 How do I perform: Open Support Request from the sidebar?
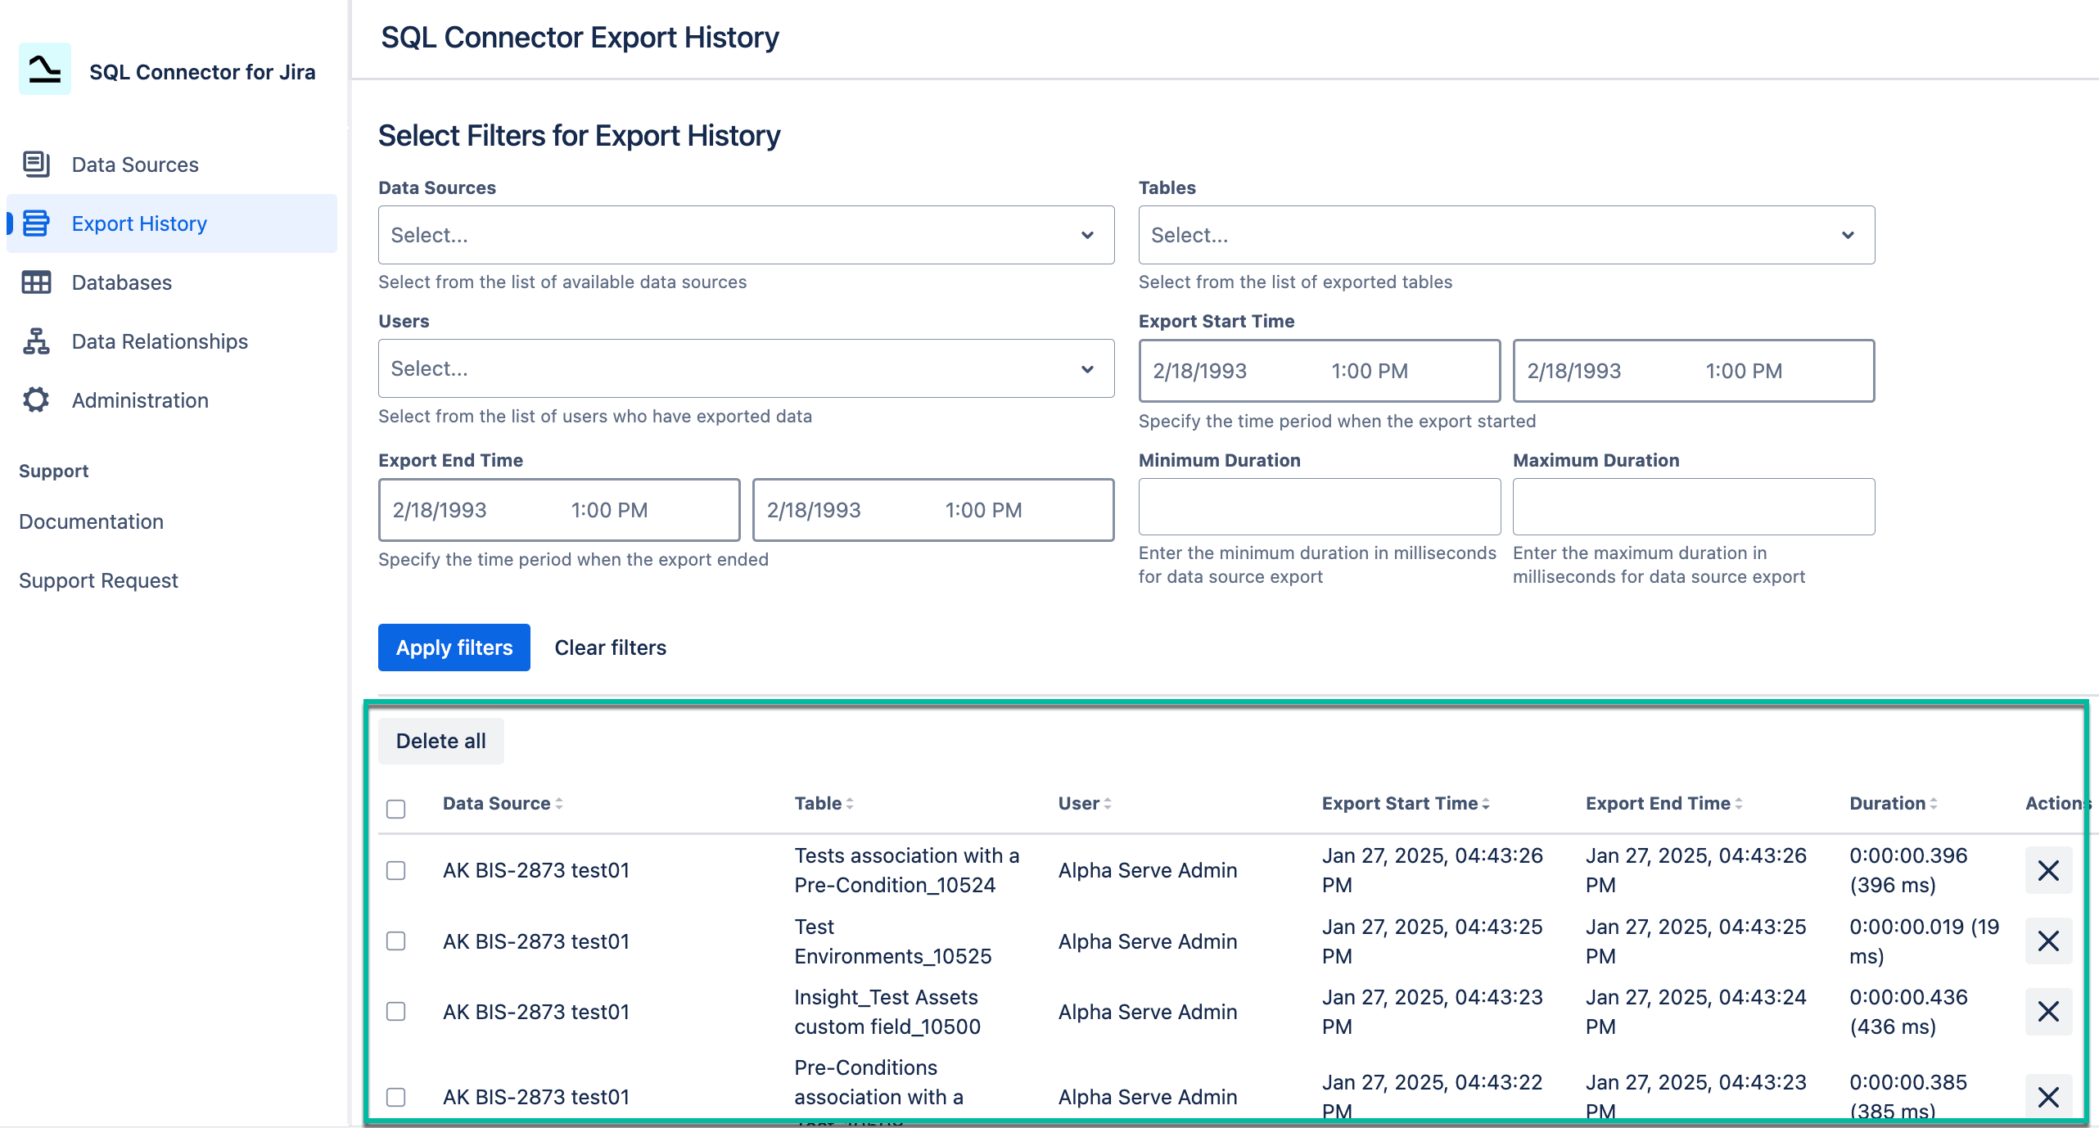(x=98, y=580)
